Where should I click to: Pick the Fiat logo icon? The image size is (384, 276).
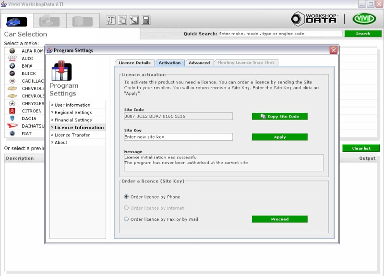[12, 133]
